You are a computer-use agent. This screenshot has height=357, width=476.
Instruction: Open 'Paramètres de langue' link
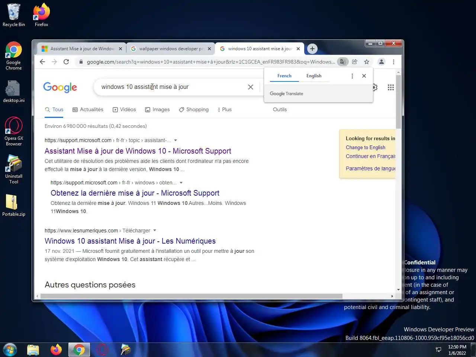tap(370, 168)
